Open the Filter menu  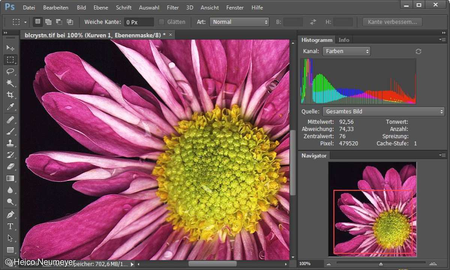173,7
